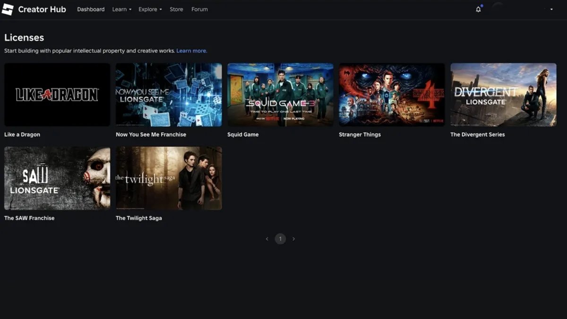Click 'The SAW Franchise' title text

coord(29,218)
